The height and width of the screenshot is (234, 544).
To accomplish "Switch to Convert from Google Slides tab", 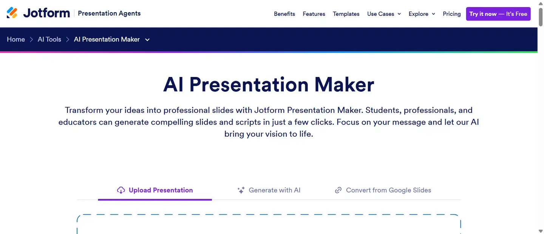I will [383, 190].
